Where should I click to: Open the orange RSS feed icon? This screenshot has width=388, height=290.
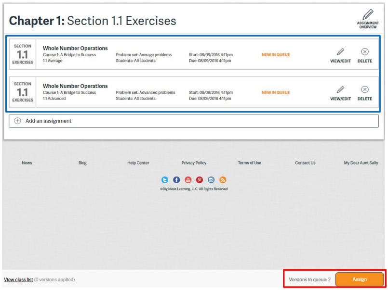click(x=223, y=180)
